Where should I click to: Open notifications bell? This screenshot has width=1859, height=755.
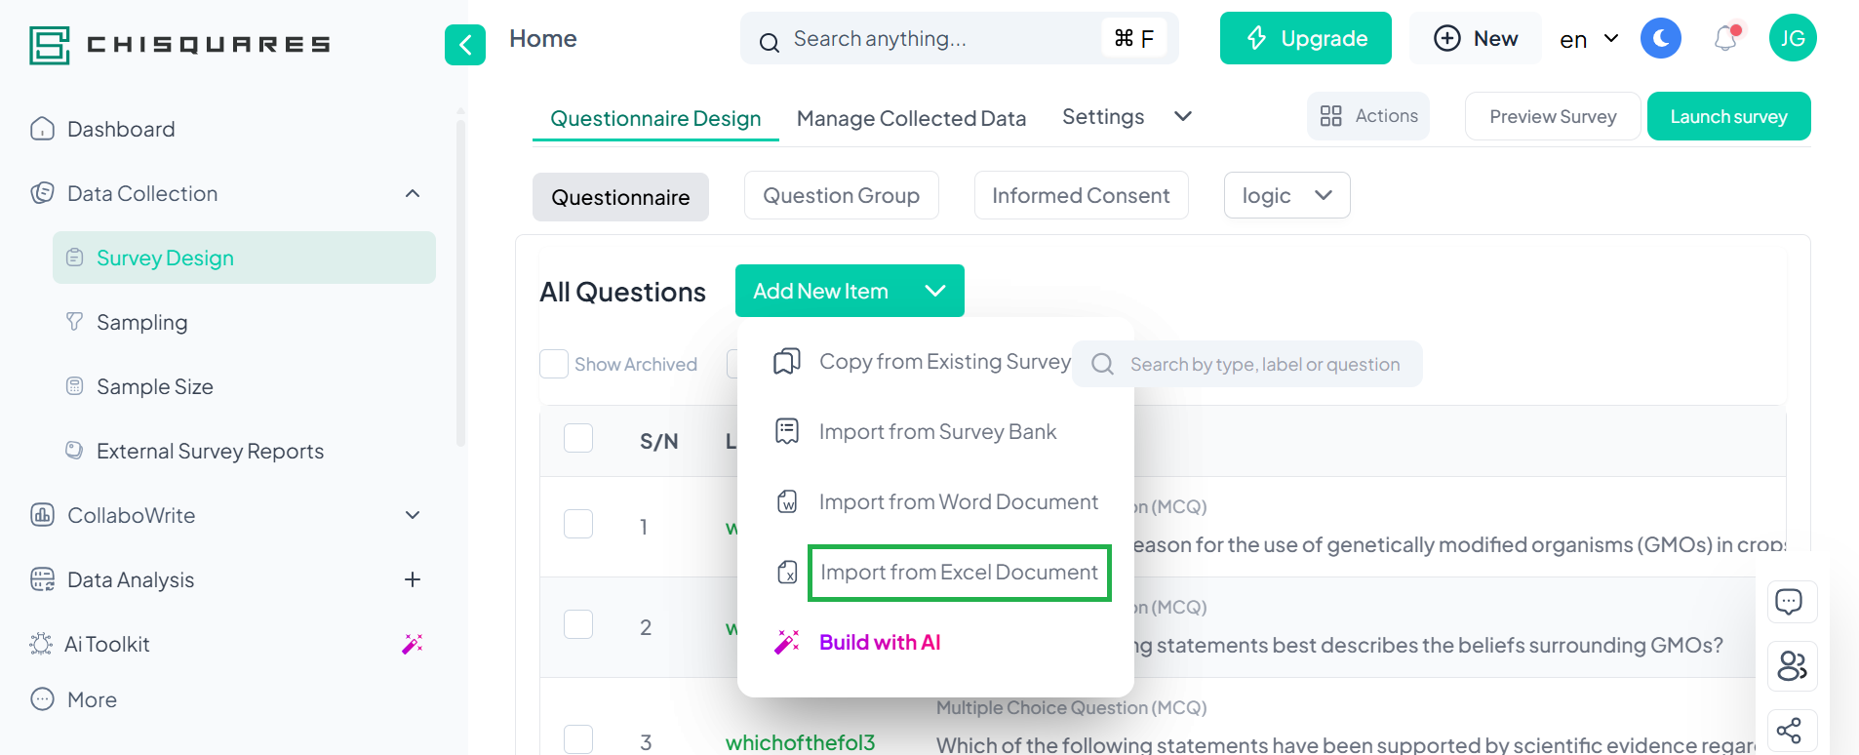point(1726,38)
